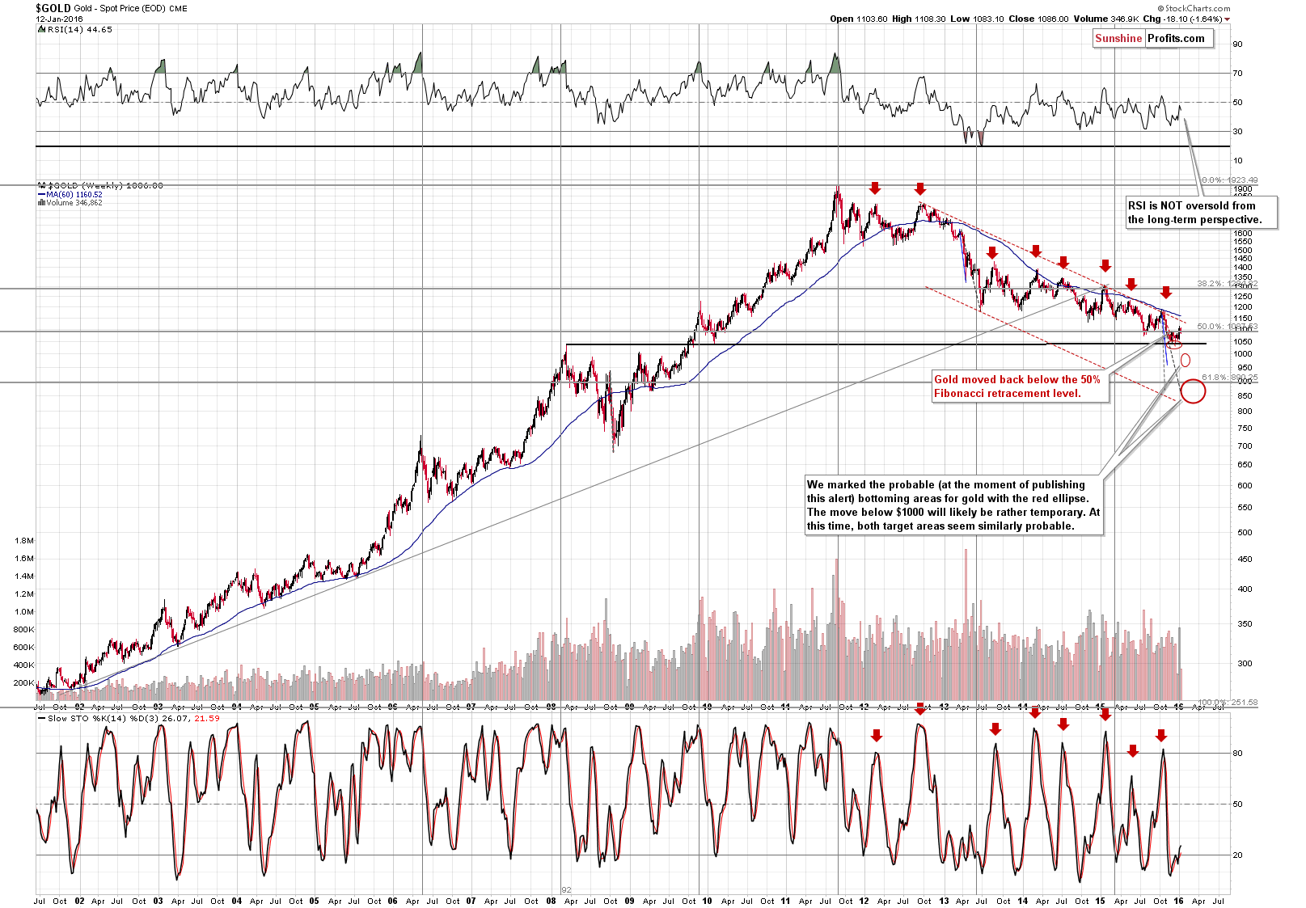Click the Sunshine Profits.com logo
The height and width of the screenshot is (908, 1306).
point(1153,39)
